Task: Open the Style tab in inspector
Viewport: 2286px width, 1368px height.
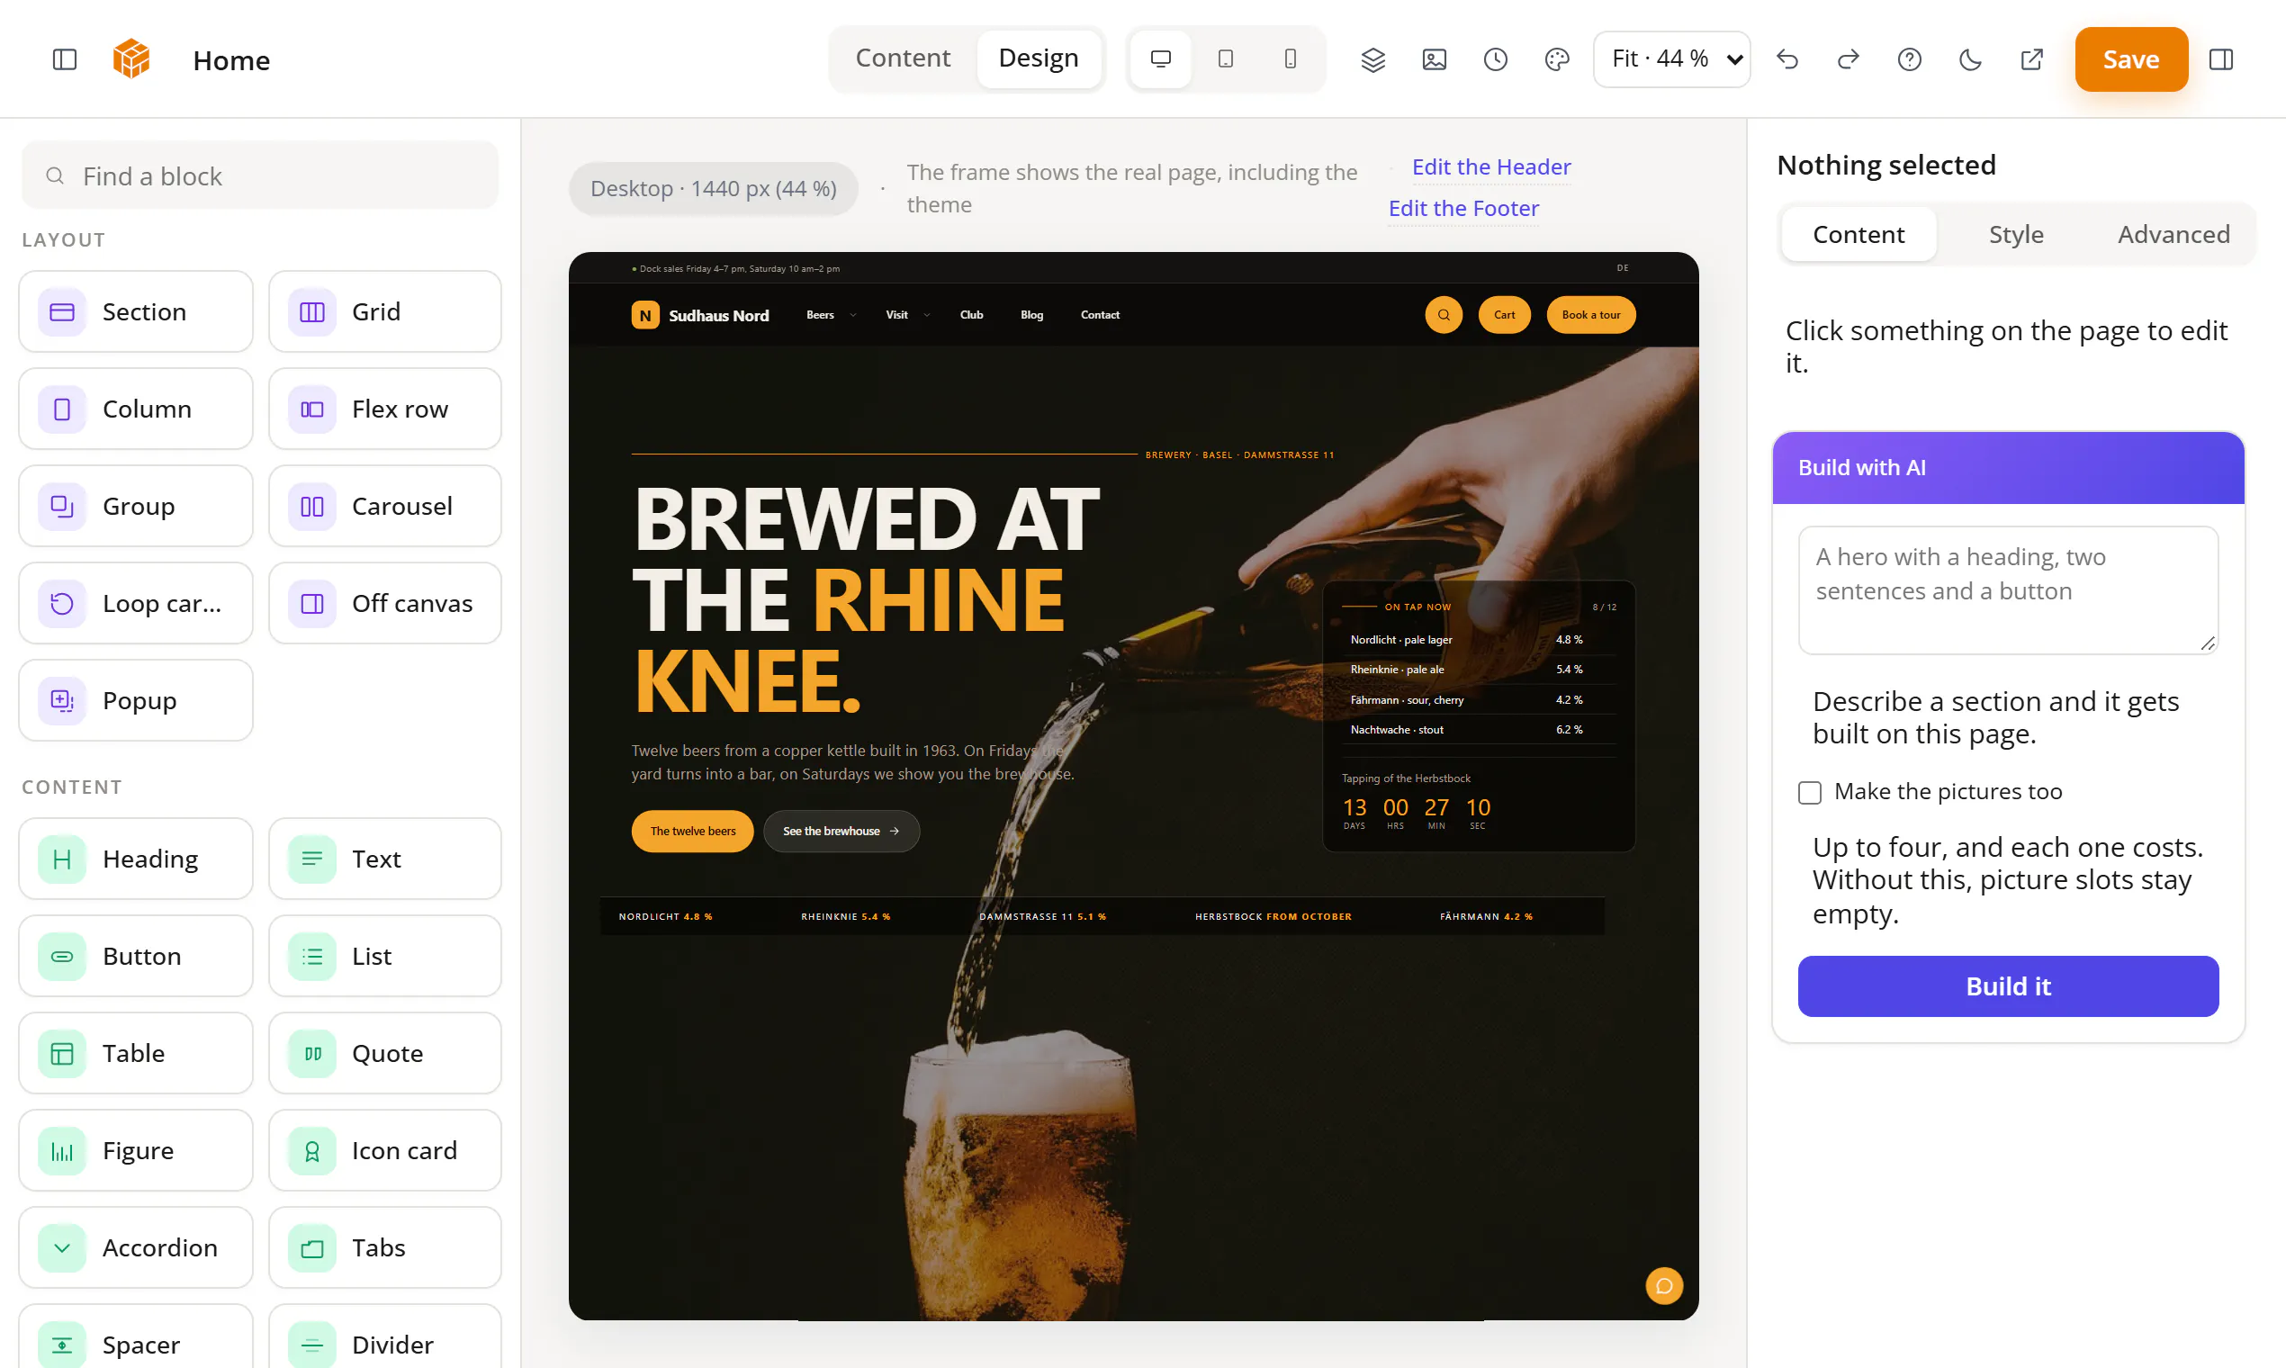Action: point(2015,234)
